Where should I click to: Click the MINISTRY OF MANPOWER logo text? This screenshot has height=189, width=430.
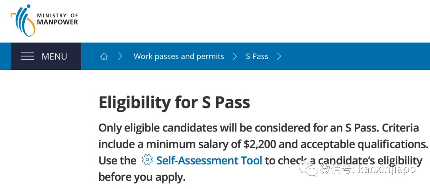click(57, 19)
